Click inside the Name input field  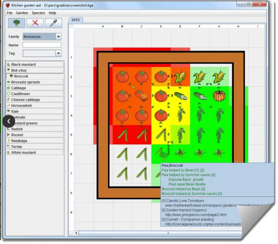pos(42,45)
